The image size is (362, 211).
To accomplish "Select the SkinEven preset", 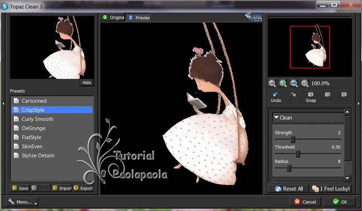I will coord(52,147).
